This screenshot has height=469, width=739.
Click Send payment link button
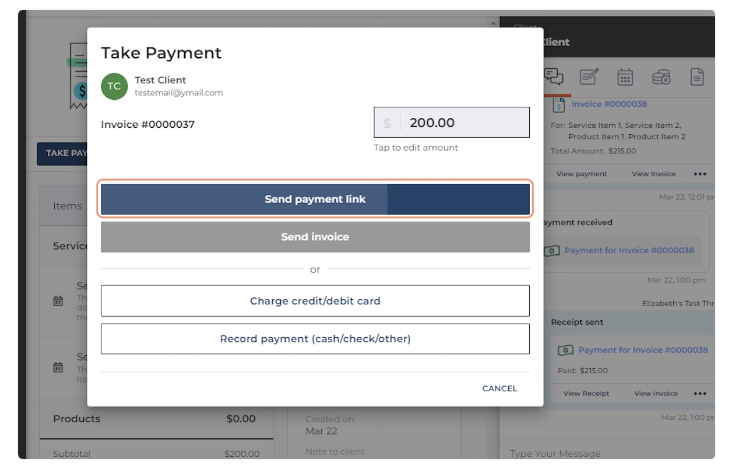click(315, 199)
